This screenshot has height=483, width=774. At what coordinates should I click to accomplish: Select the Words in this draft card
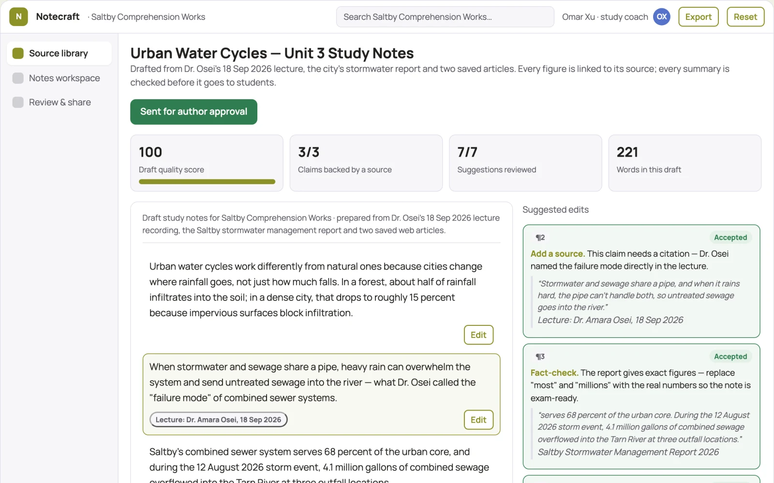(x=685, y=163)
